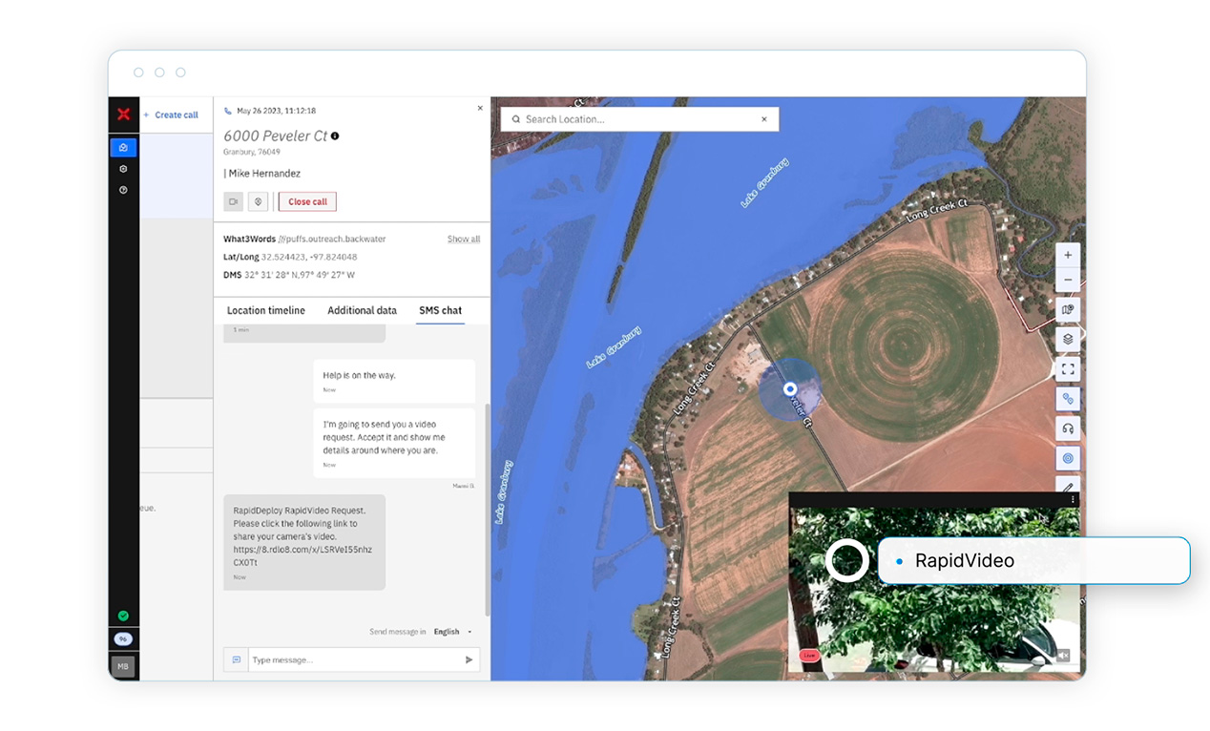Click the caller name Mike Hernandez
Image resolution: width=1210 pixels, height=731 pixels.
coord(263,174)
